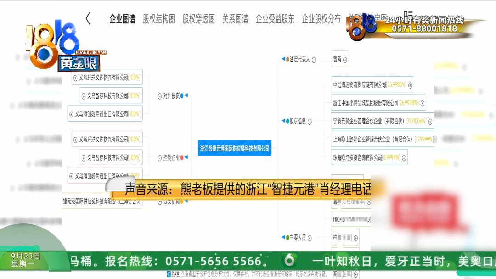This screenshot has height=279, width=496.
Task: Expand 义乌海创融商进出口有限公司 plus under 对外投资
Action: tap(71, 114)
